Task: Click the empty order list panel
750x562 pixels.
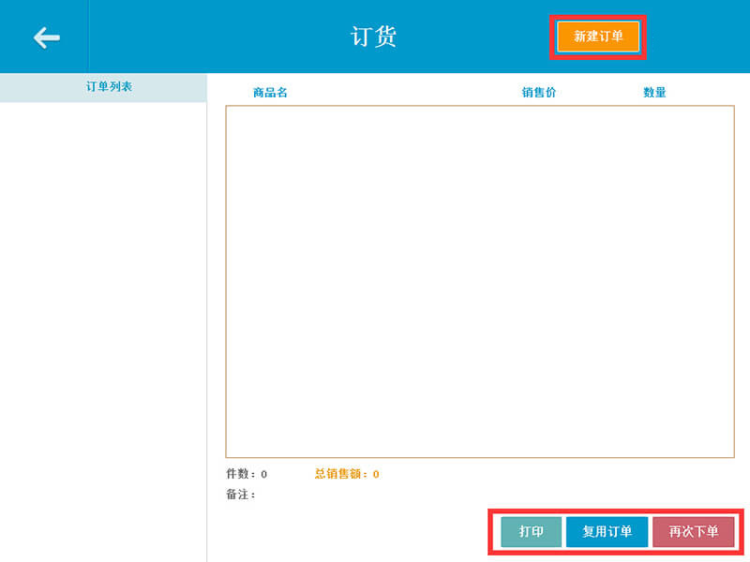Action: click(x=103, y=328)
